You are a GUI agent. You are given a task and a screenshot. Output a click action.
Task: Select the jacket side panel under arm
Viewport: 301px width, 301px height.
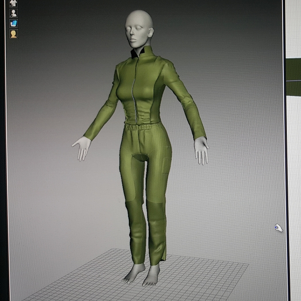pyautogui.click(x=157, y=100)
